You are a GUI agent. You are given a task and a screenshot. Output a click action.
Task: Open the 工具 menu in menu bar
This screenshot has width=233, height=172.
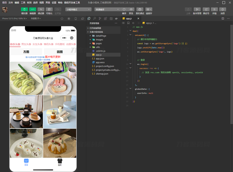click(x=23, y=2)
